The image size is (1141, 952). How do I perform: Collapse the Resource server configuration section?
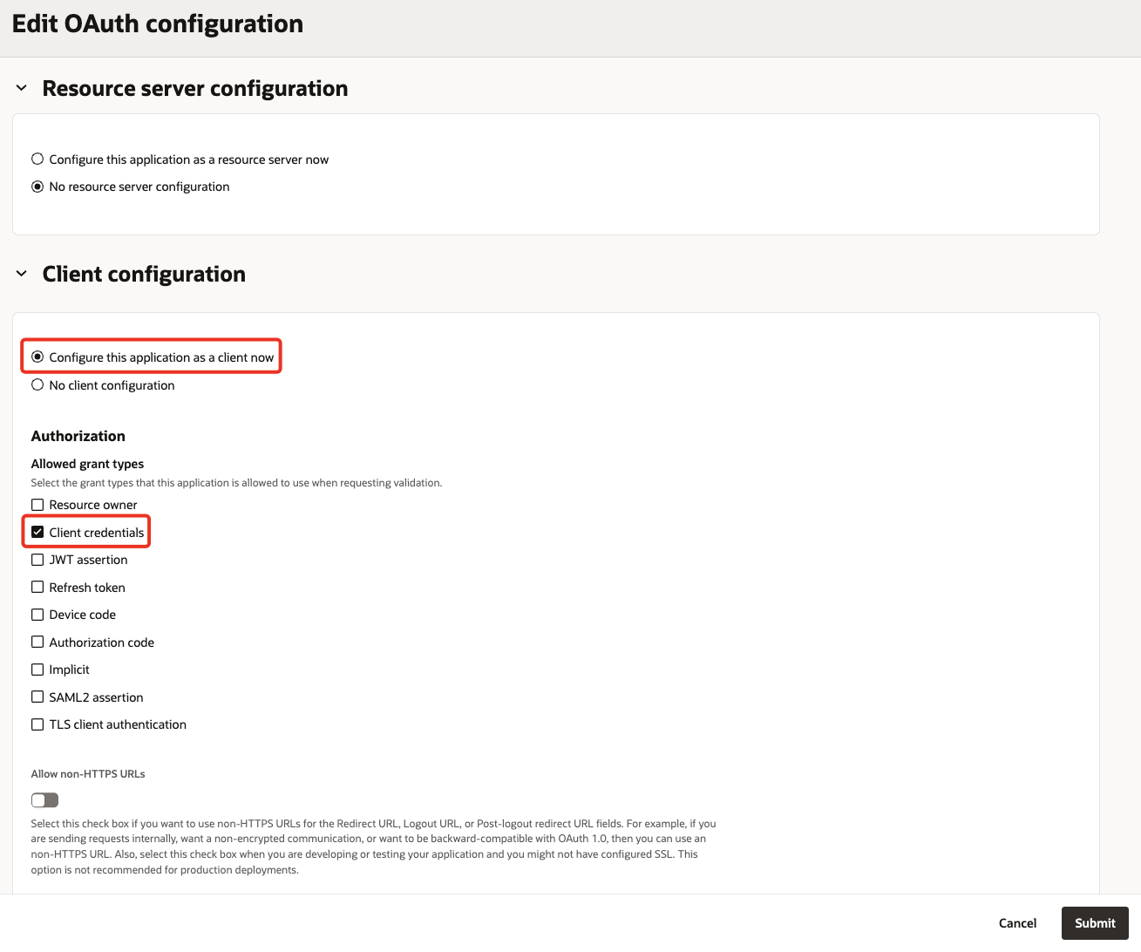pyautogui.click(x=22, y=88)
